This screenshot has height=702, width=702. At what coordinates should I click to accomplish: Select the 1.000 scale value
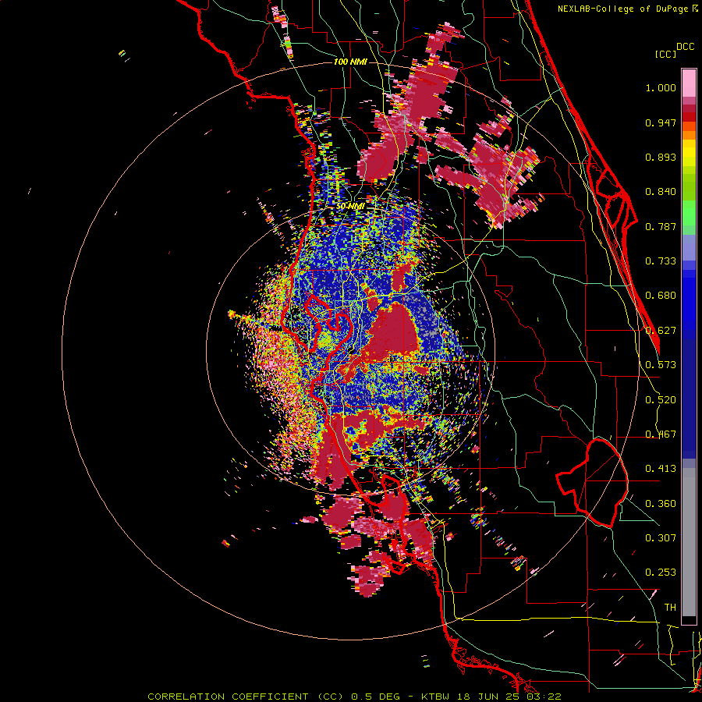[661, 87]
